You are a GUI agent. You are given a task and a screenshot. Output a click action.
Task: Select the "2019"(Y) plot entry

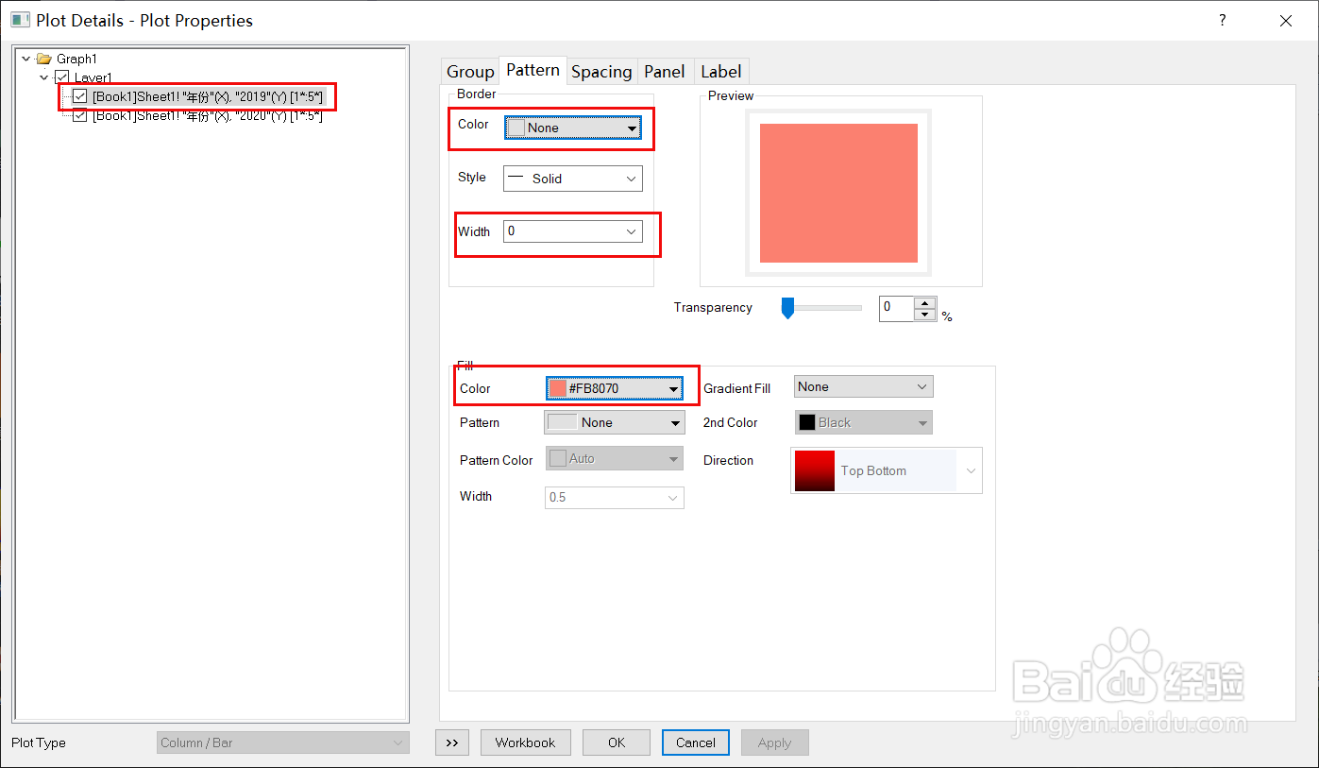click(208, 96)
